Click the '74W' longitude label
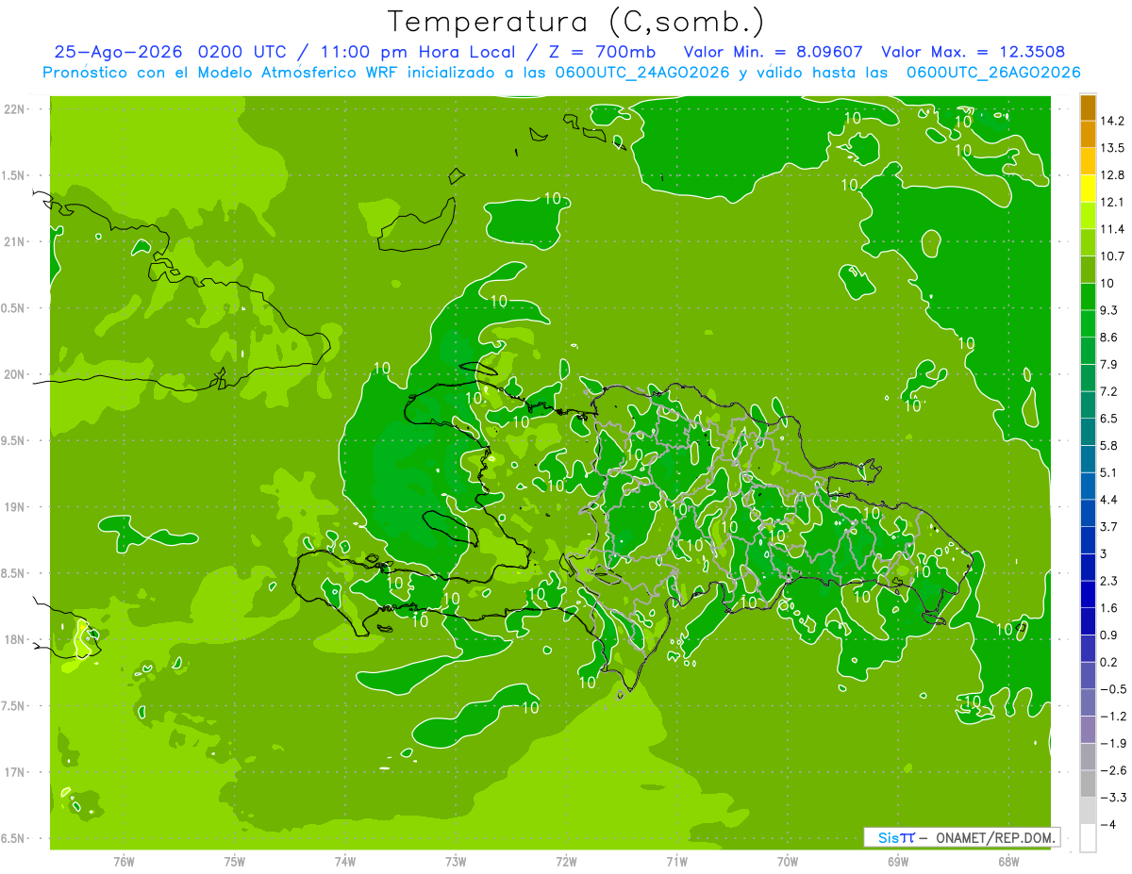This screenshot has width=1132, height=874. (345, 862)
